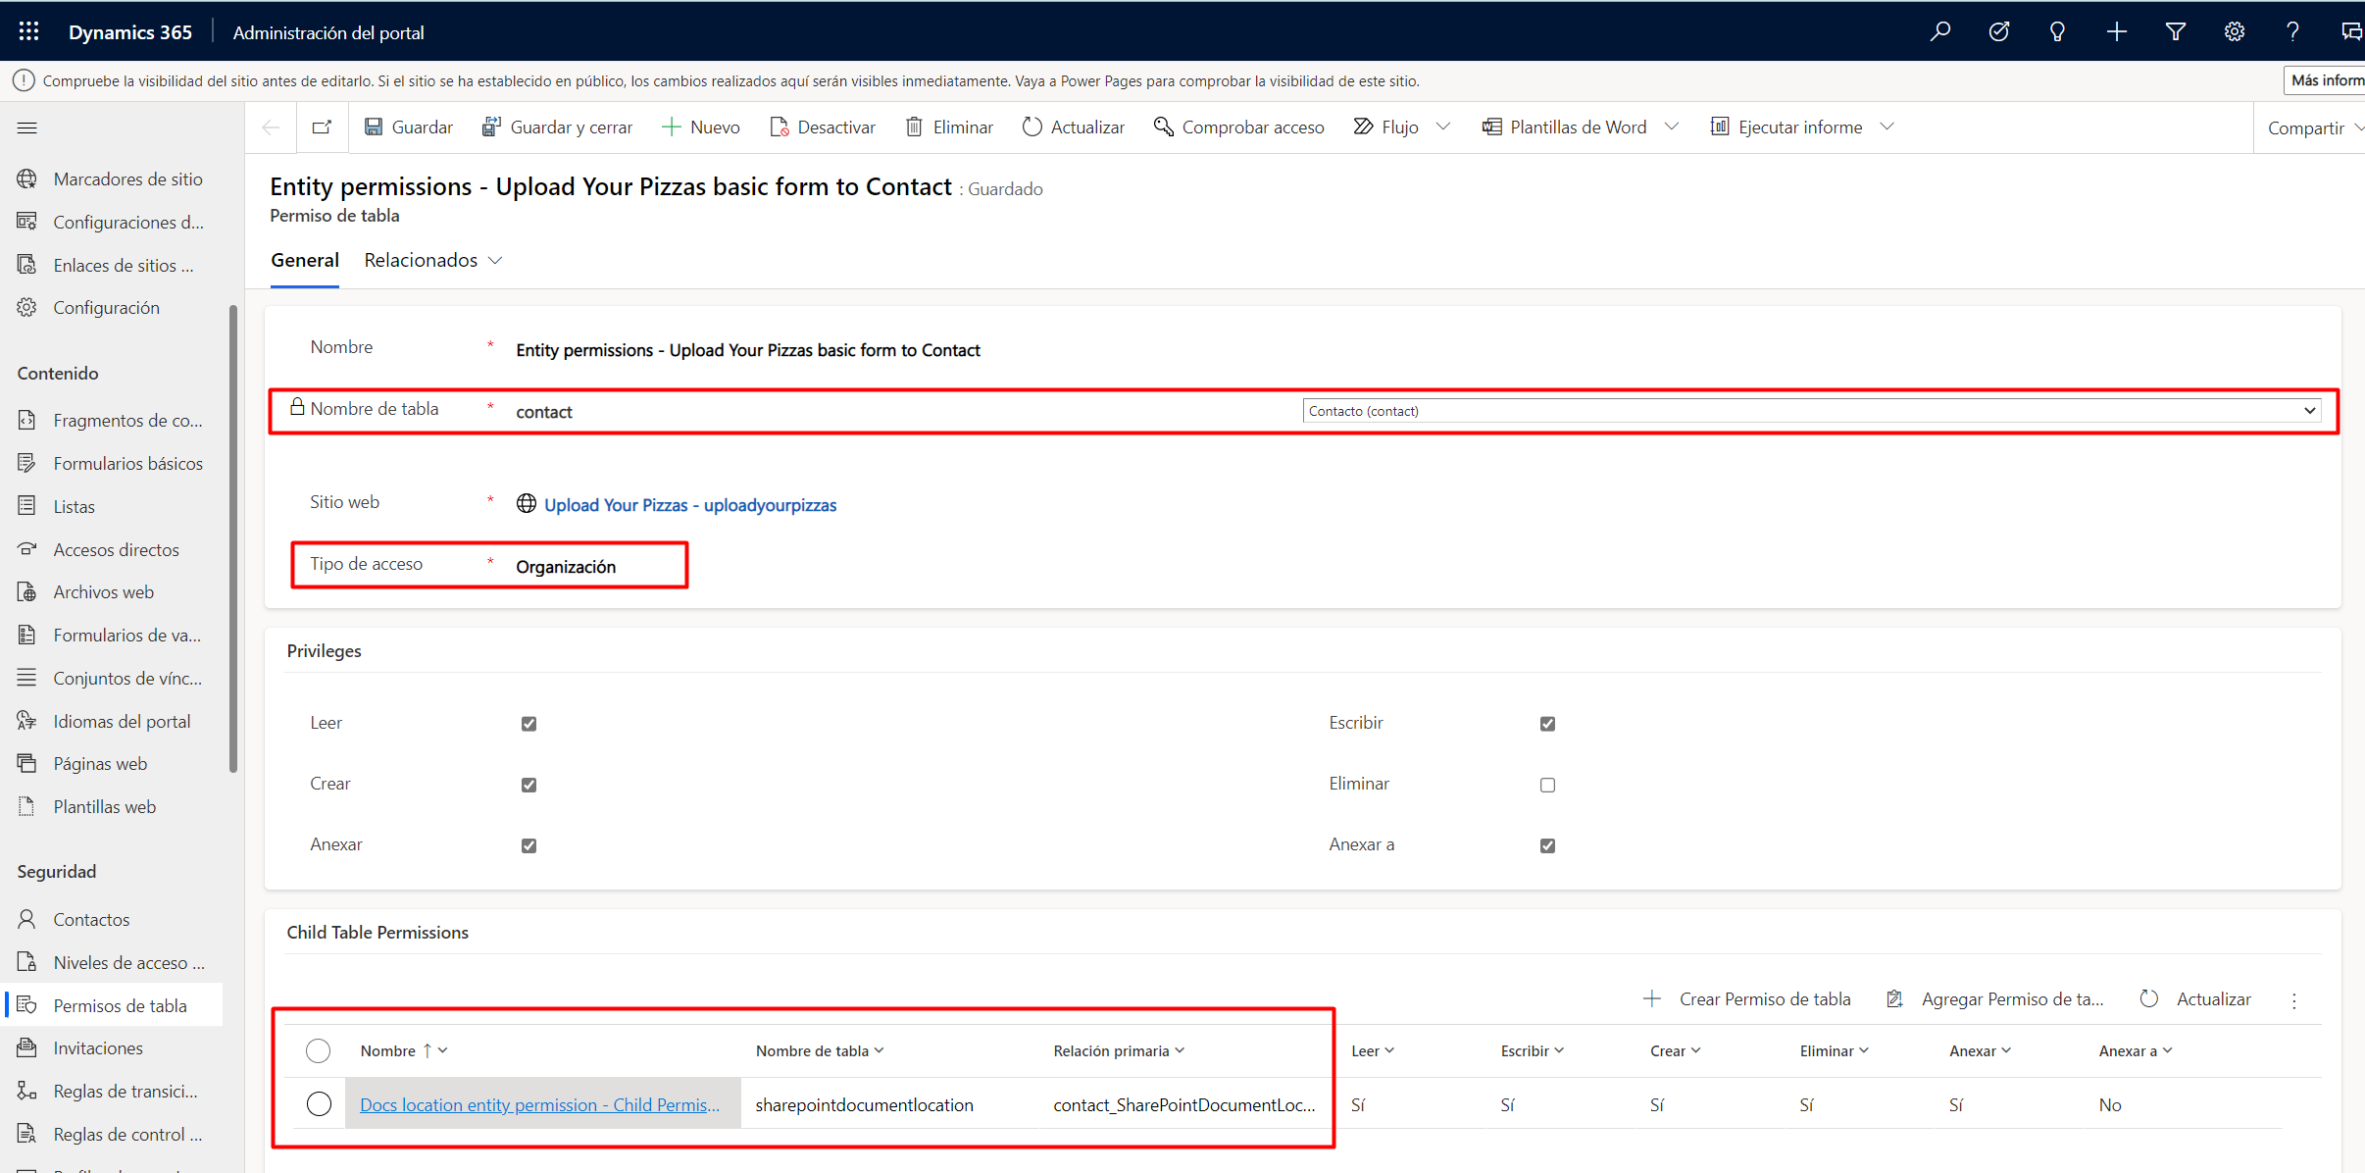Screen dimensions: 2365x1173
Task: Click Desactivar in command bar
Action: coord(823,127)
